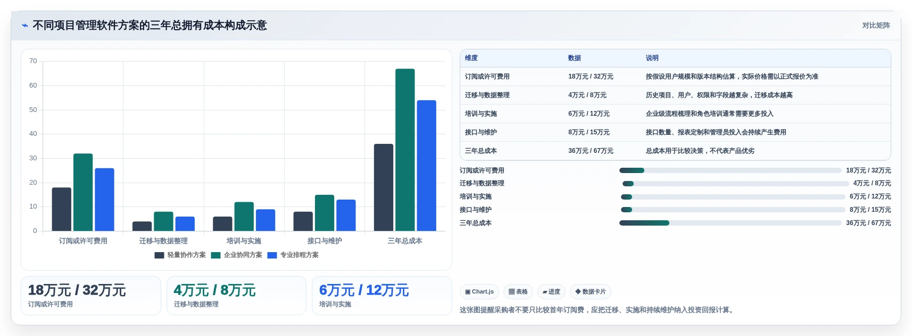Select the Chart.js tag chip

tap(479, 291)
